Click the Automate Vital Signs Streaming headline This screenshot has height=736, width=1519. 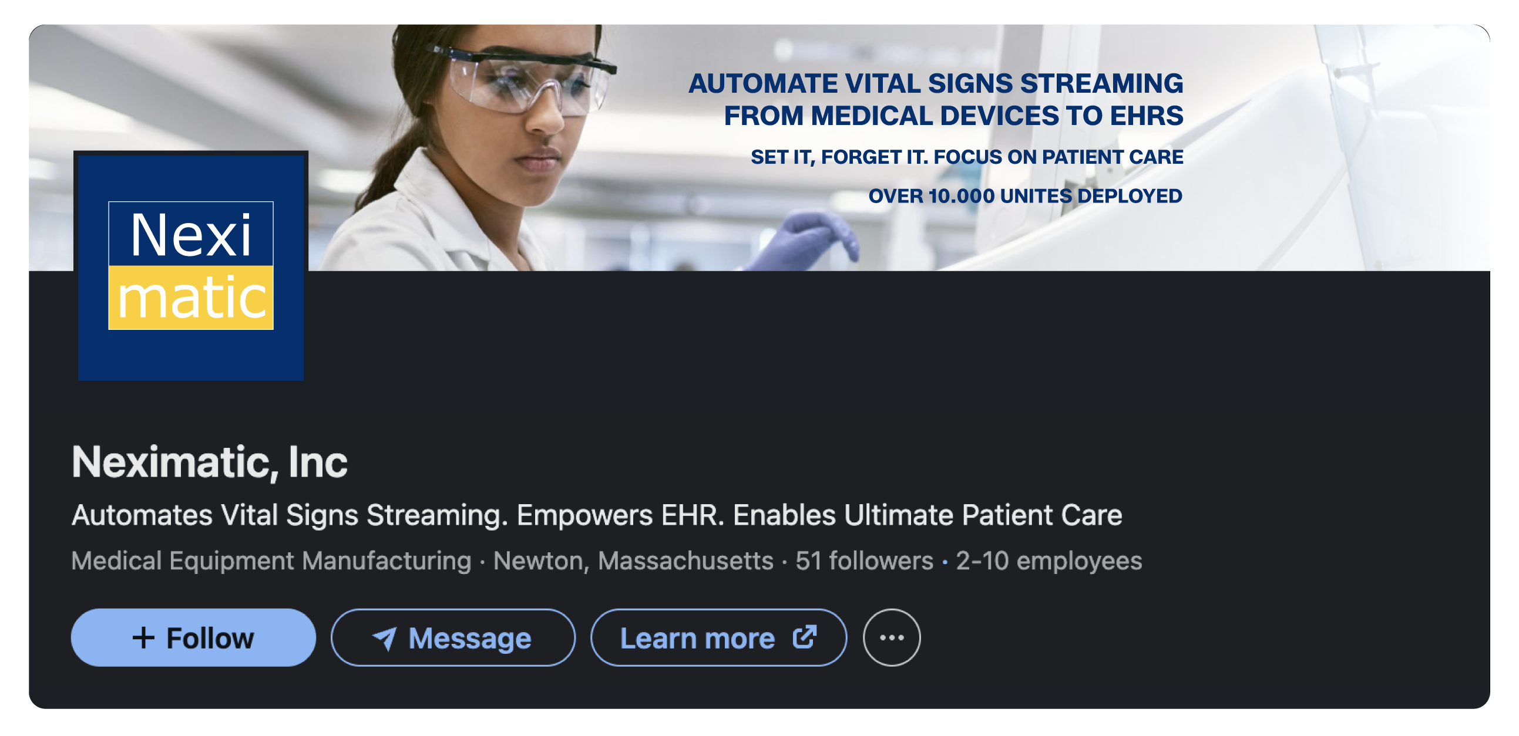tap(935, 99)
